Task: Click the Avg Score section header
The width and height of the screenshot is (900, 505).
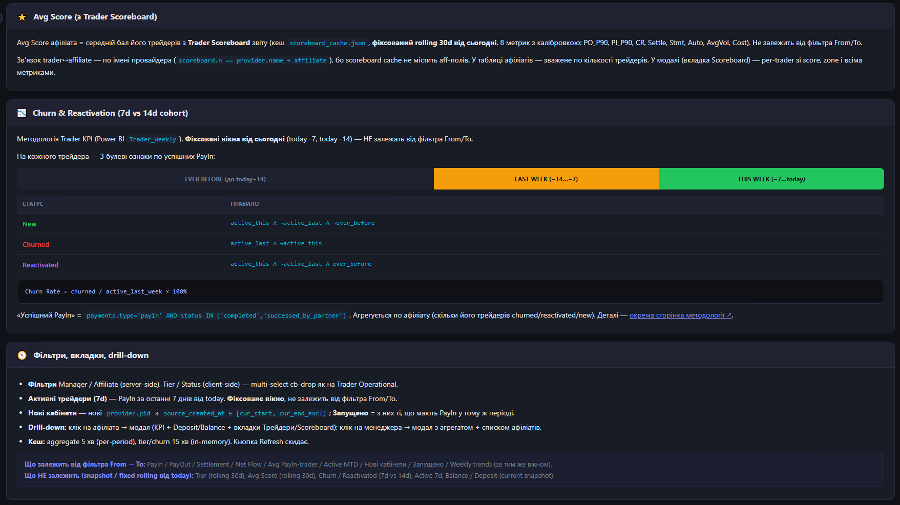Action: pos(450,17)
